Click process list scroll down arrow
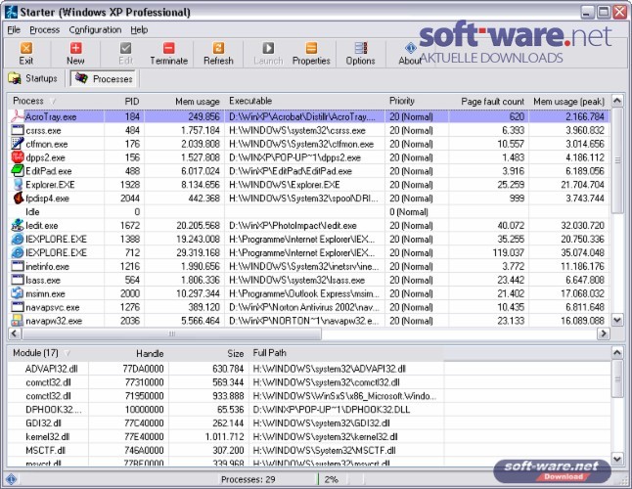The height and width of the screenshot is (489, 632). 617,320
